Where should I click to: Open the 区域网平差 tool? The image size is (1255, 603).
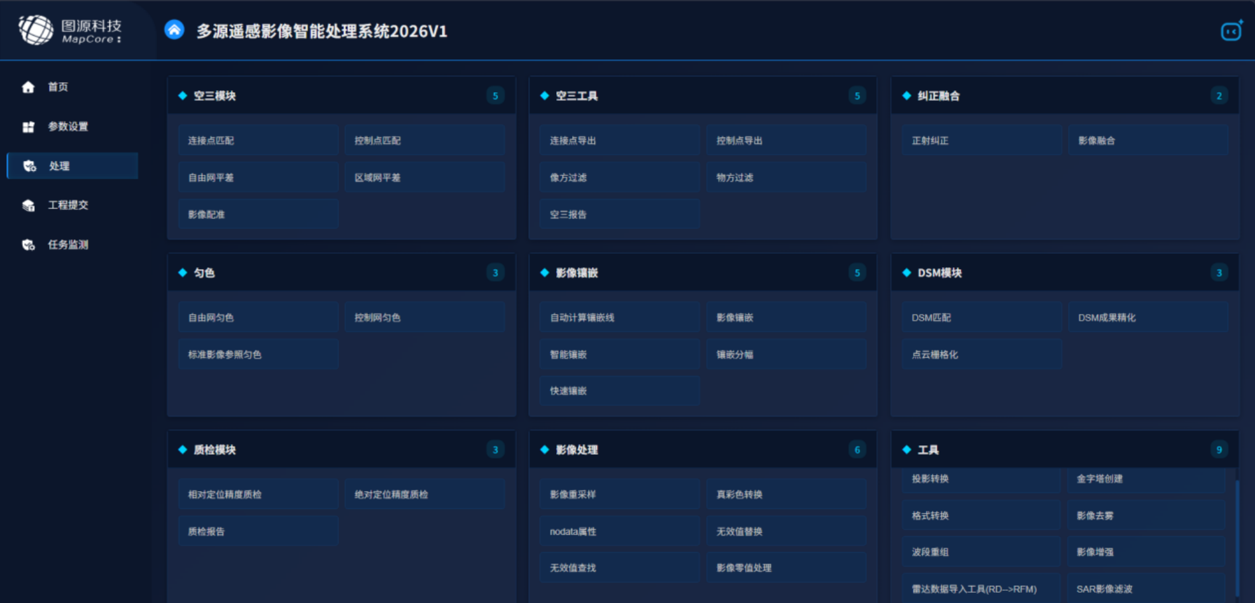coord(425,177)
